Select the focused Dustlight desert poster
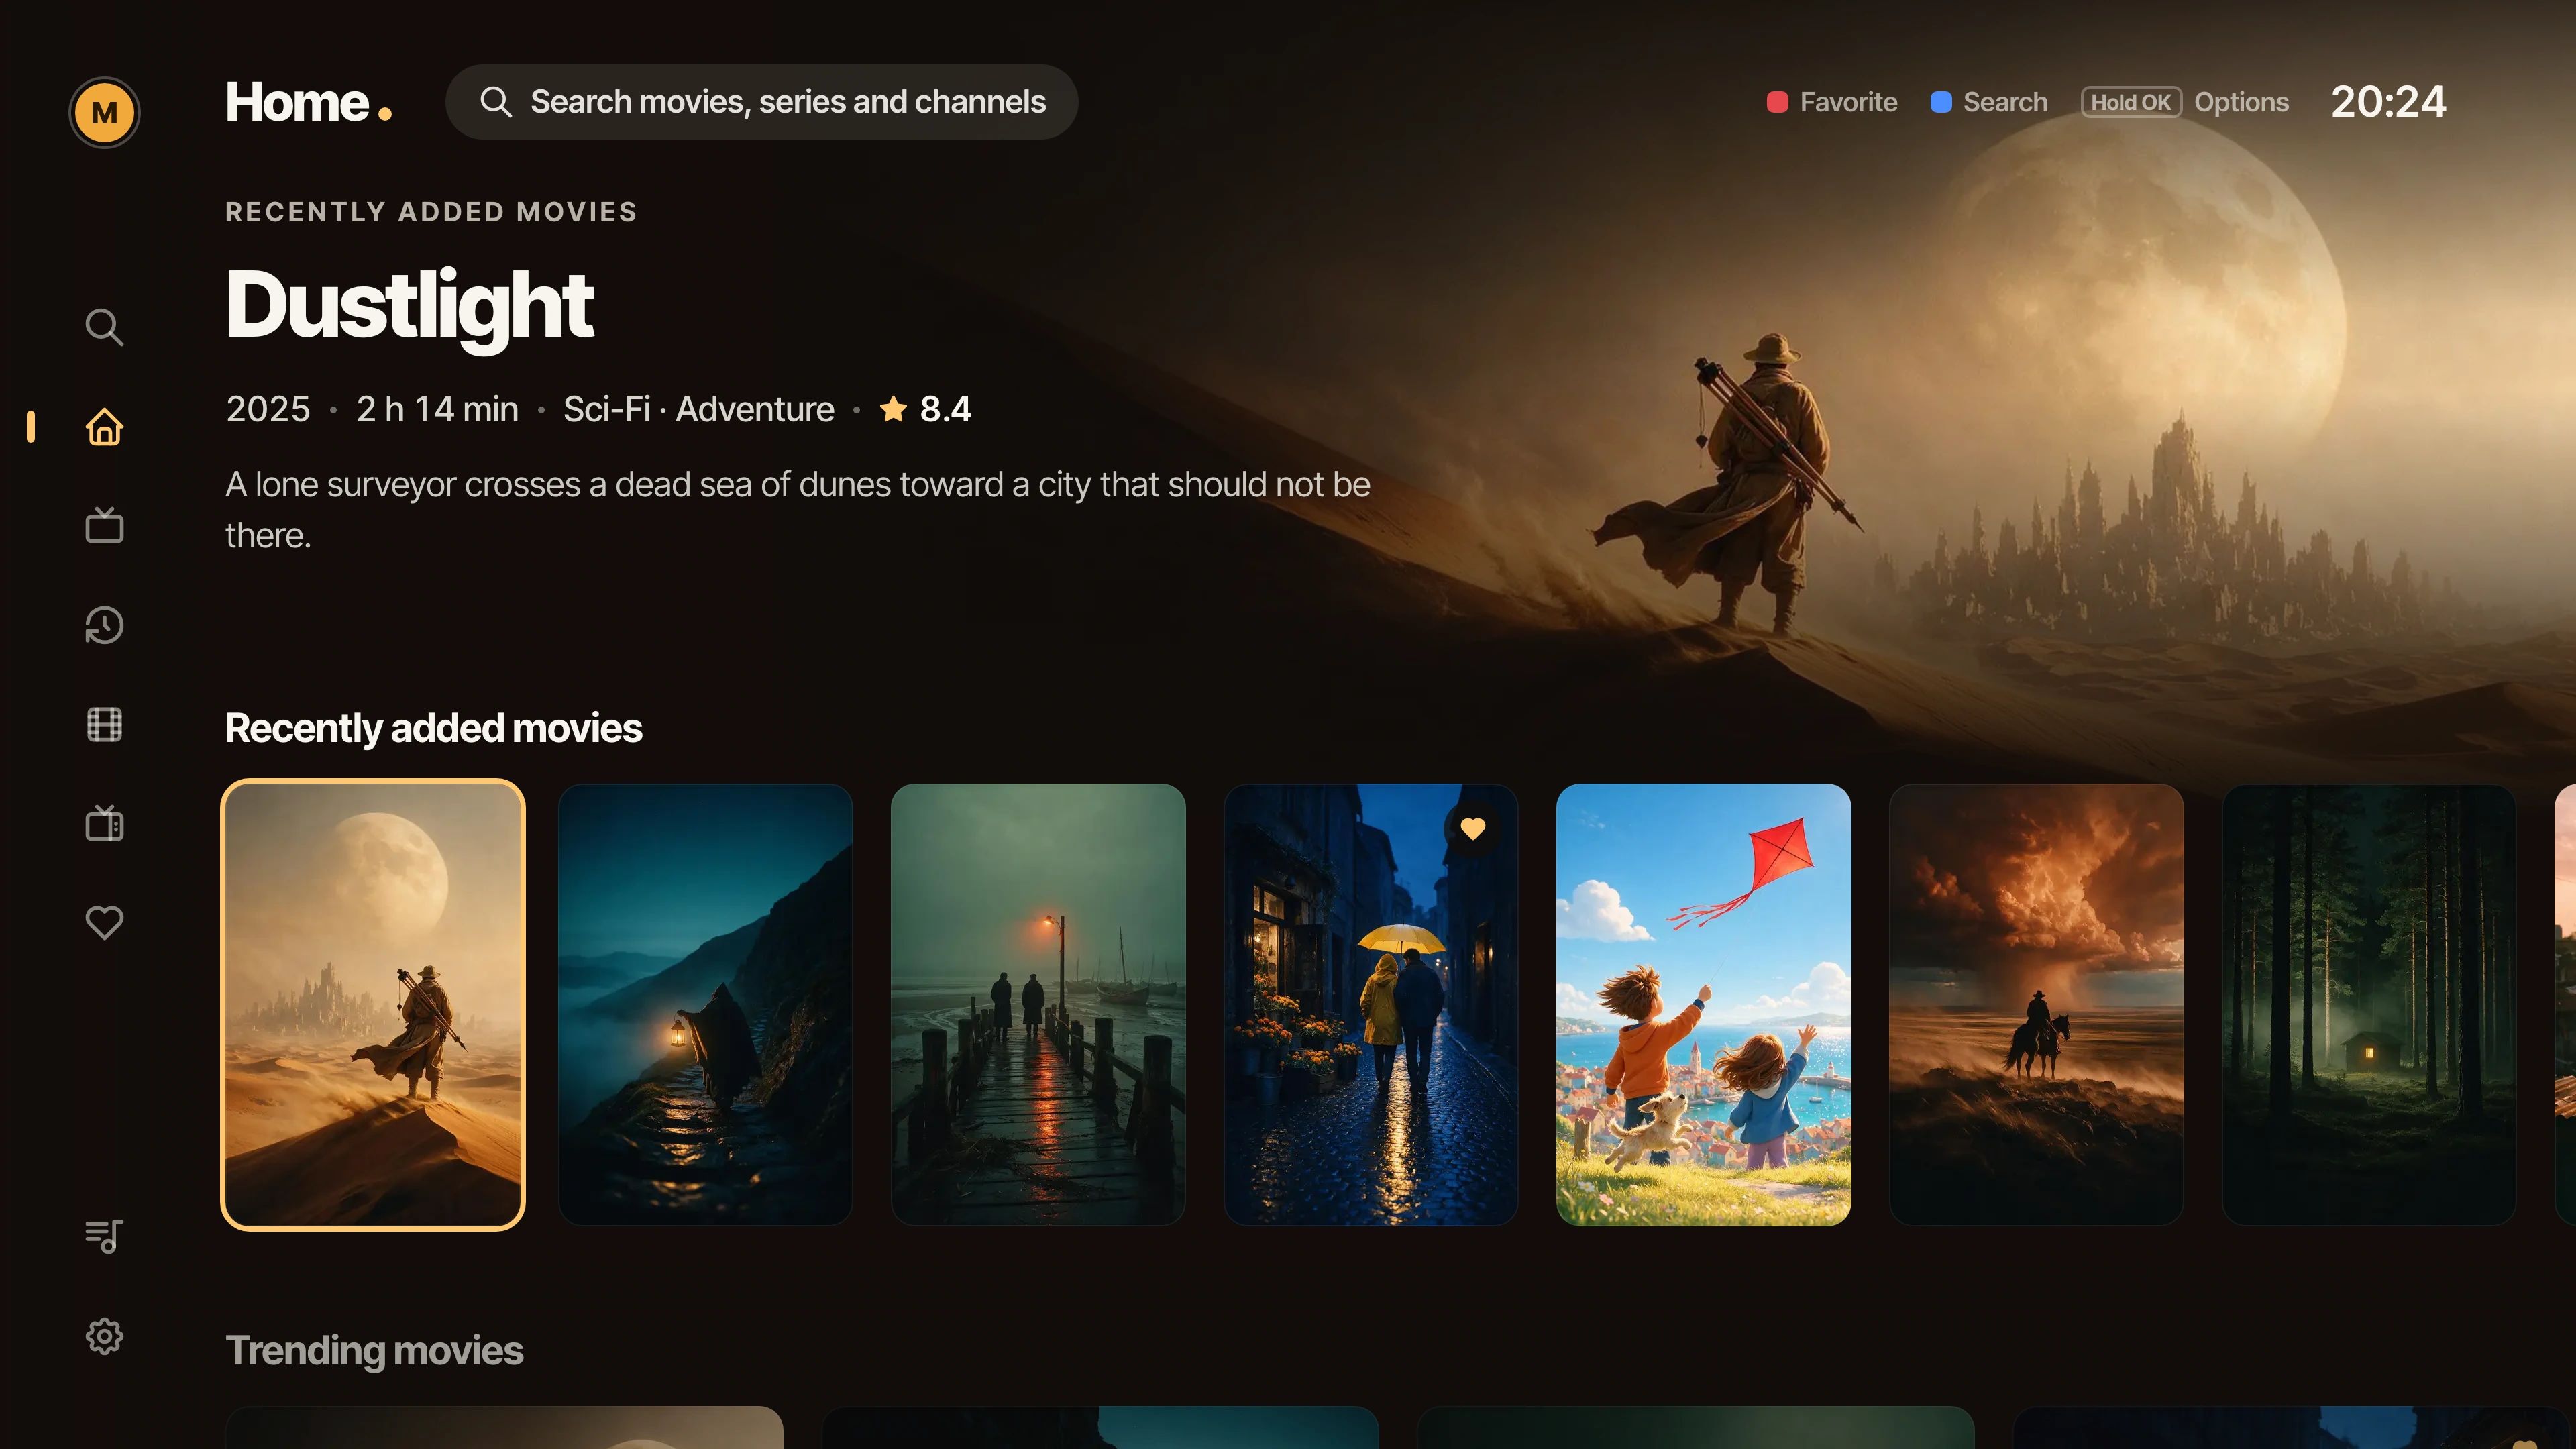Screen dimensions: 2576x1449 pyautogui.click(x=373, y=1005)
